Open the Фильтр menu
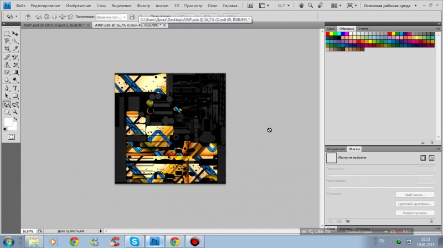443x248 pixels. tap(143, 6)
